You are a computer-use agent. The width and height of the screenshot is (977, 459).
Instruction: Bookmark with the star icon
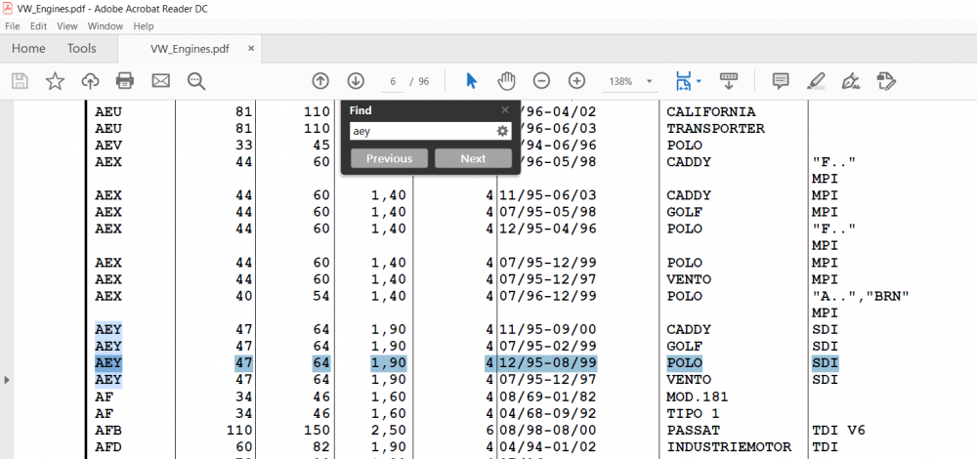click(56, 81)
